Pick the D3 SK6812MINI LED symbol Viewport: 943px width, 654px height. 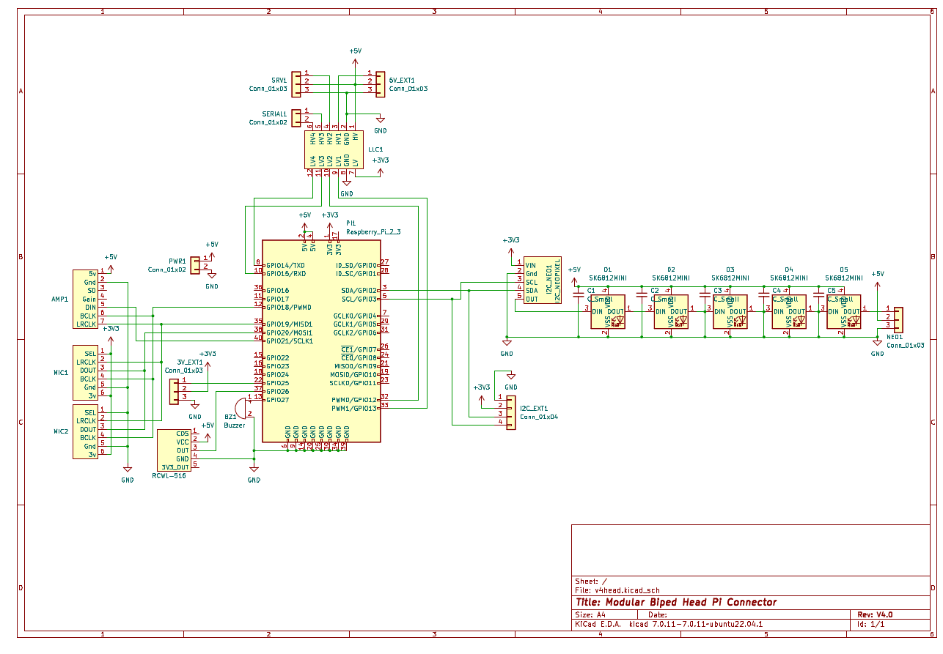[x=730, y=311]
